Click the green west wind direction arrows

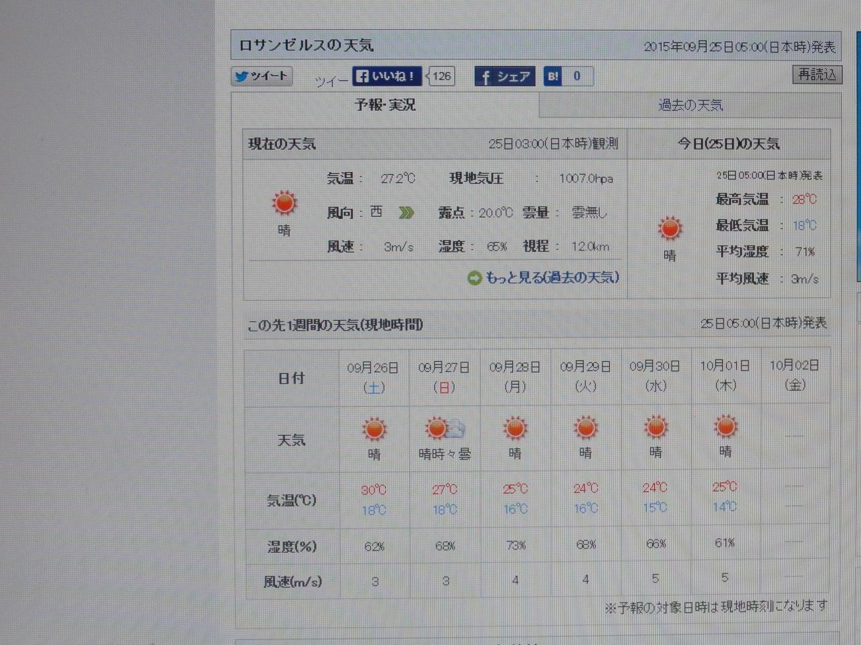point(406,213)
